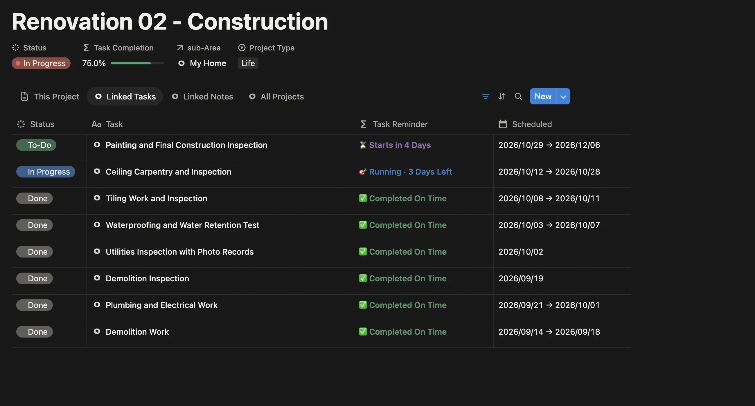Expand the dropdown arrow next to New
The width and height of the screenshot is (755, 406).
click(563, 96)
